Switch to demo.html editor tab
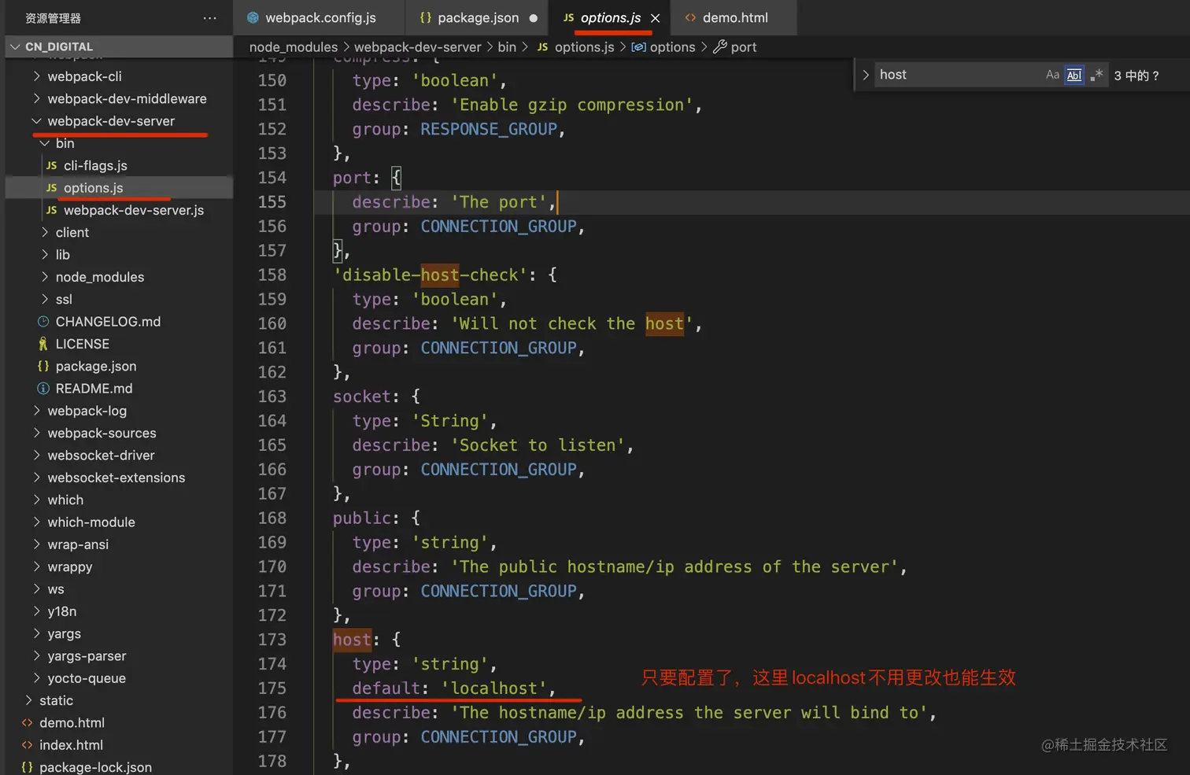The height and width of the screenshot is (775, 1190). click(735, 17)
